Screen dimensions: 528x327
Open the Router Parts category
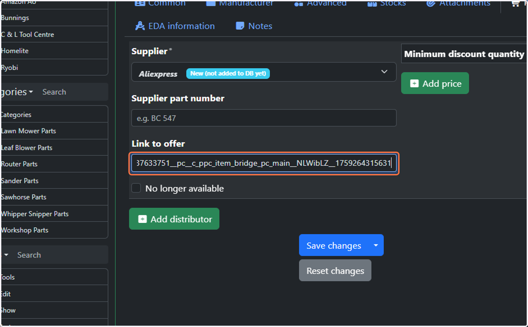pyautogui.click(x=54, y=164)
